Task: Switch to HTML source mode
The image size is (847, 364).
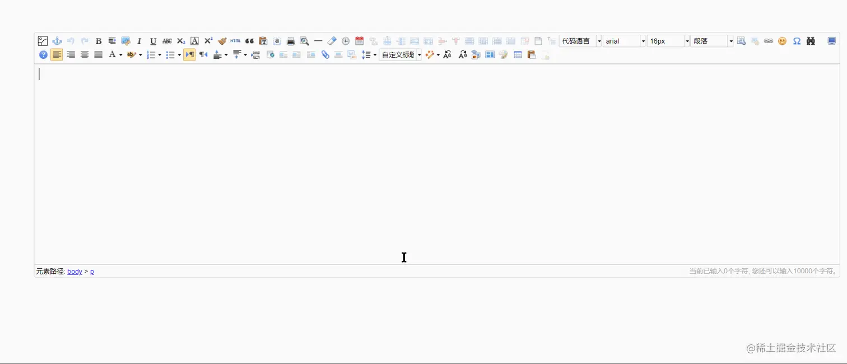Action: tap(235, 41)
